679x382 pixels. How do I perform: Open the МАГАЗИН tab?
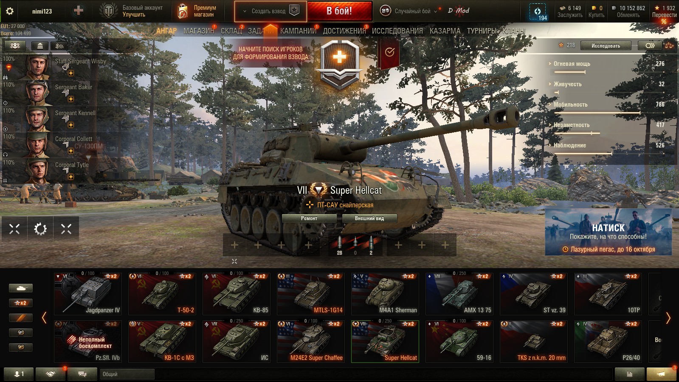199,31
